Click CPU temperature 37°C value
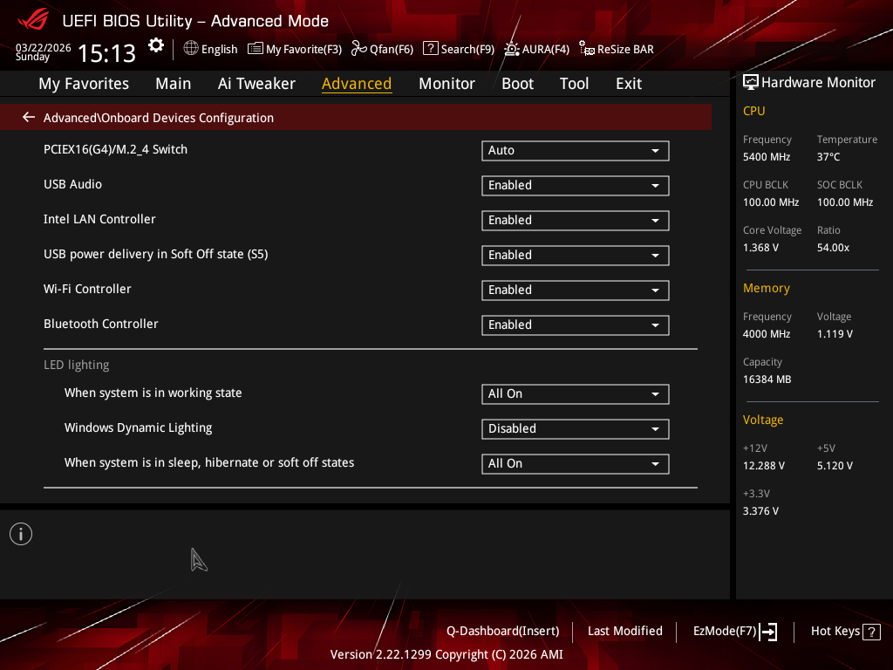This screenshot has width=893, height=670. coord(828,157)
